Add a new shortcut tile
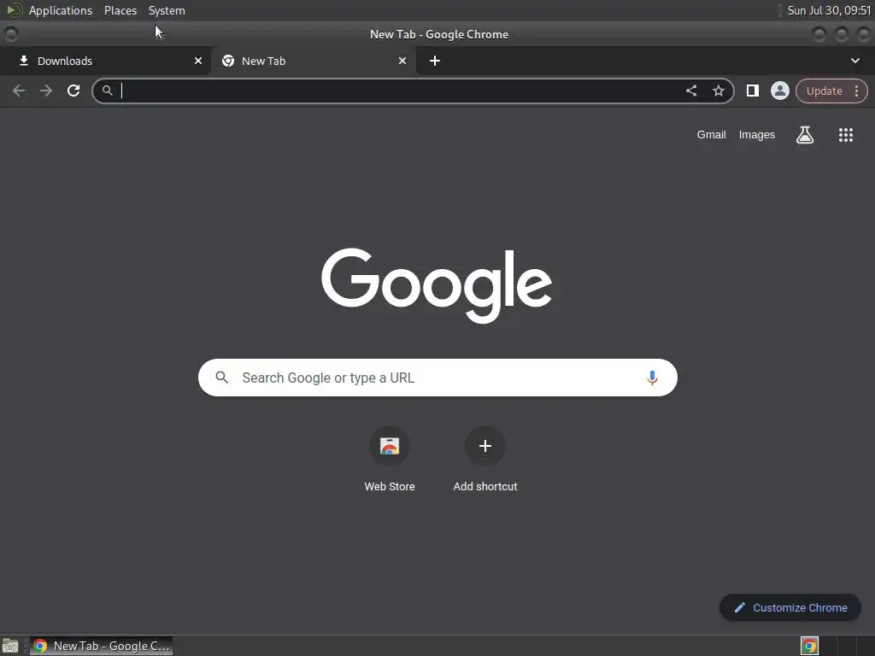 click(485, 459)
